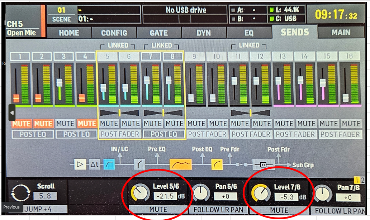This screenshot has height=220, width=370.
Task: Change POST FADER tap for buses 5/6
Action: click(120, 134)
